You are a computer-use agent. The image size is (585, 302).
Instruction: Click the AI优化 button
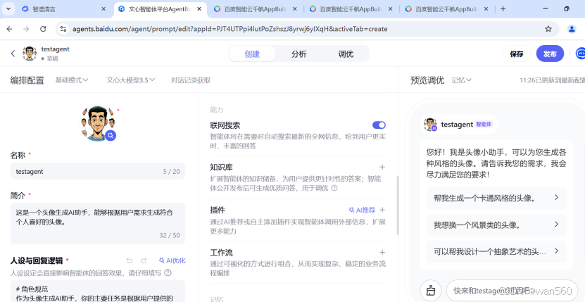tap(172, 260)
